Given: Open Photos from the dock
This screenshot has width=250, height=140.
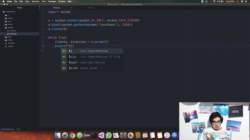Looking at the screenshot, I should coord(130,135).
